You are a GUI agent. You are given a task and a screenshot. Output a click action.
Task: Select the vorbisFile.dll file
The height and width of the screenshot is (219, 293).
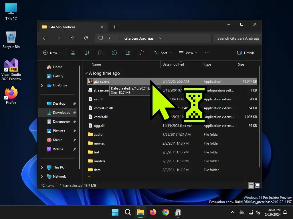[172, 108]
